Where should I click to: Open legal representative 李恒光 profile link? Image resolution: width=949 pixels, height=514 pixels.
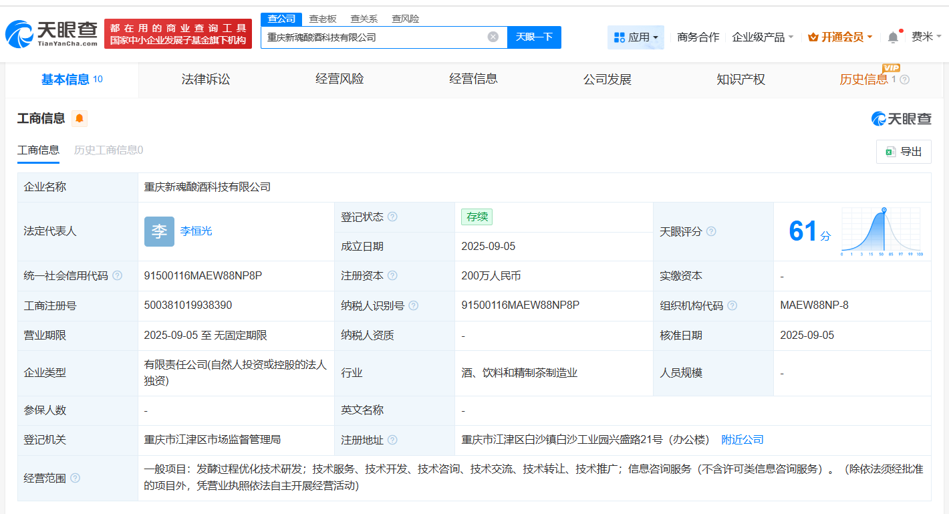click(196, 231)
